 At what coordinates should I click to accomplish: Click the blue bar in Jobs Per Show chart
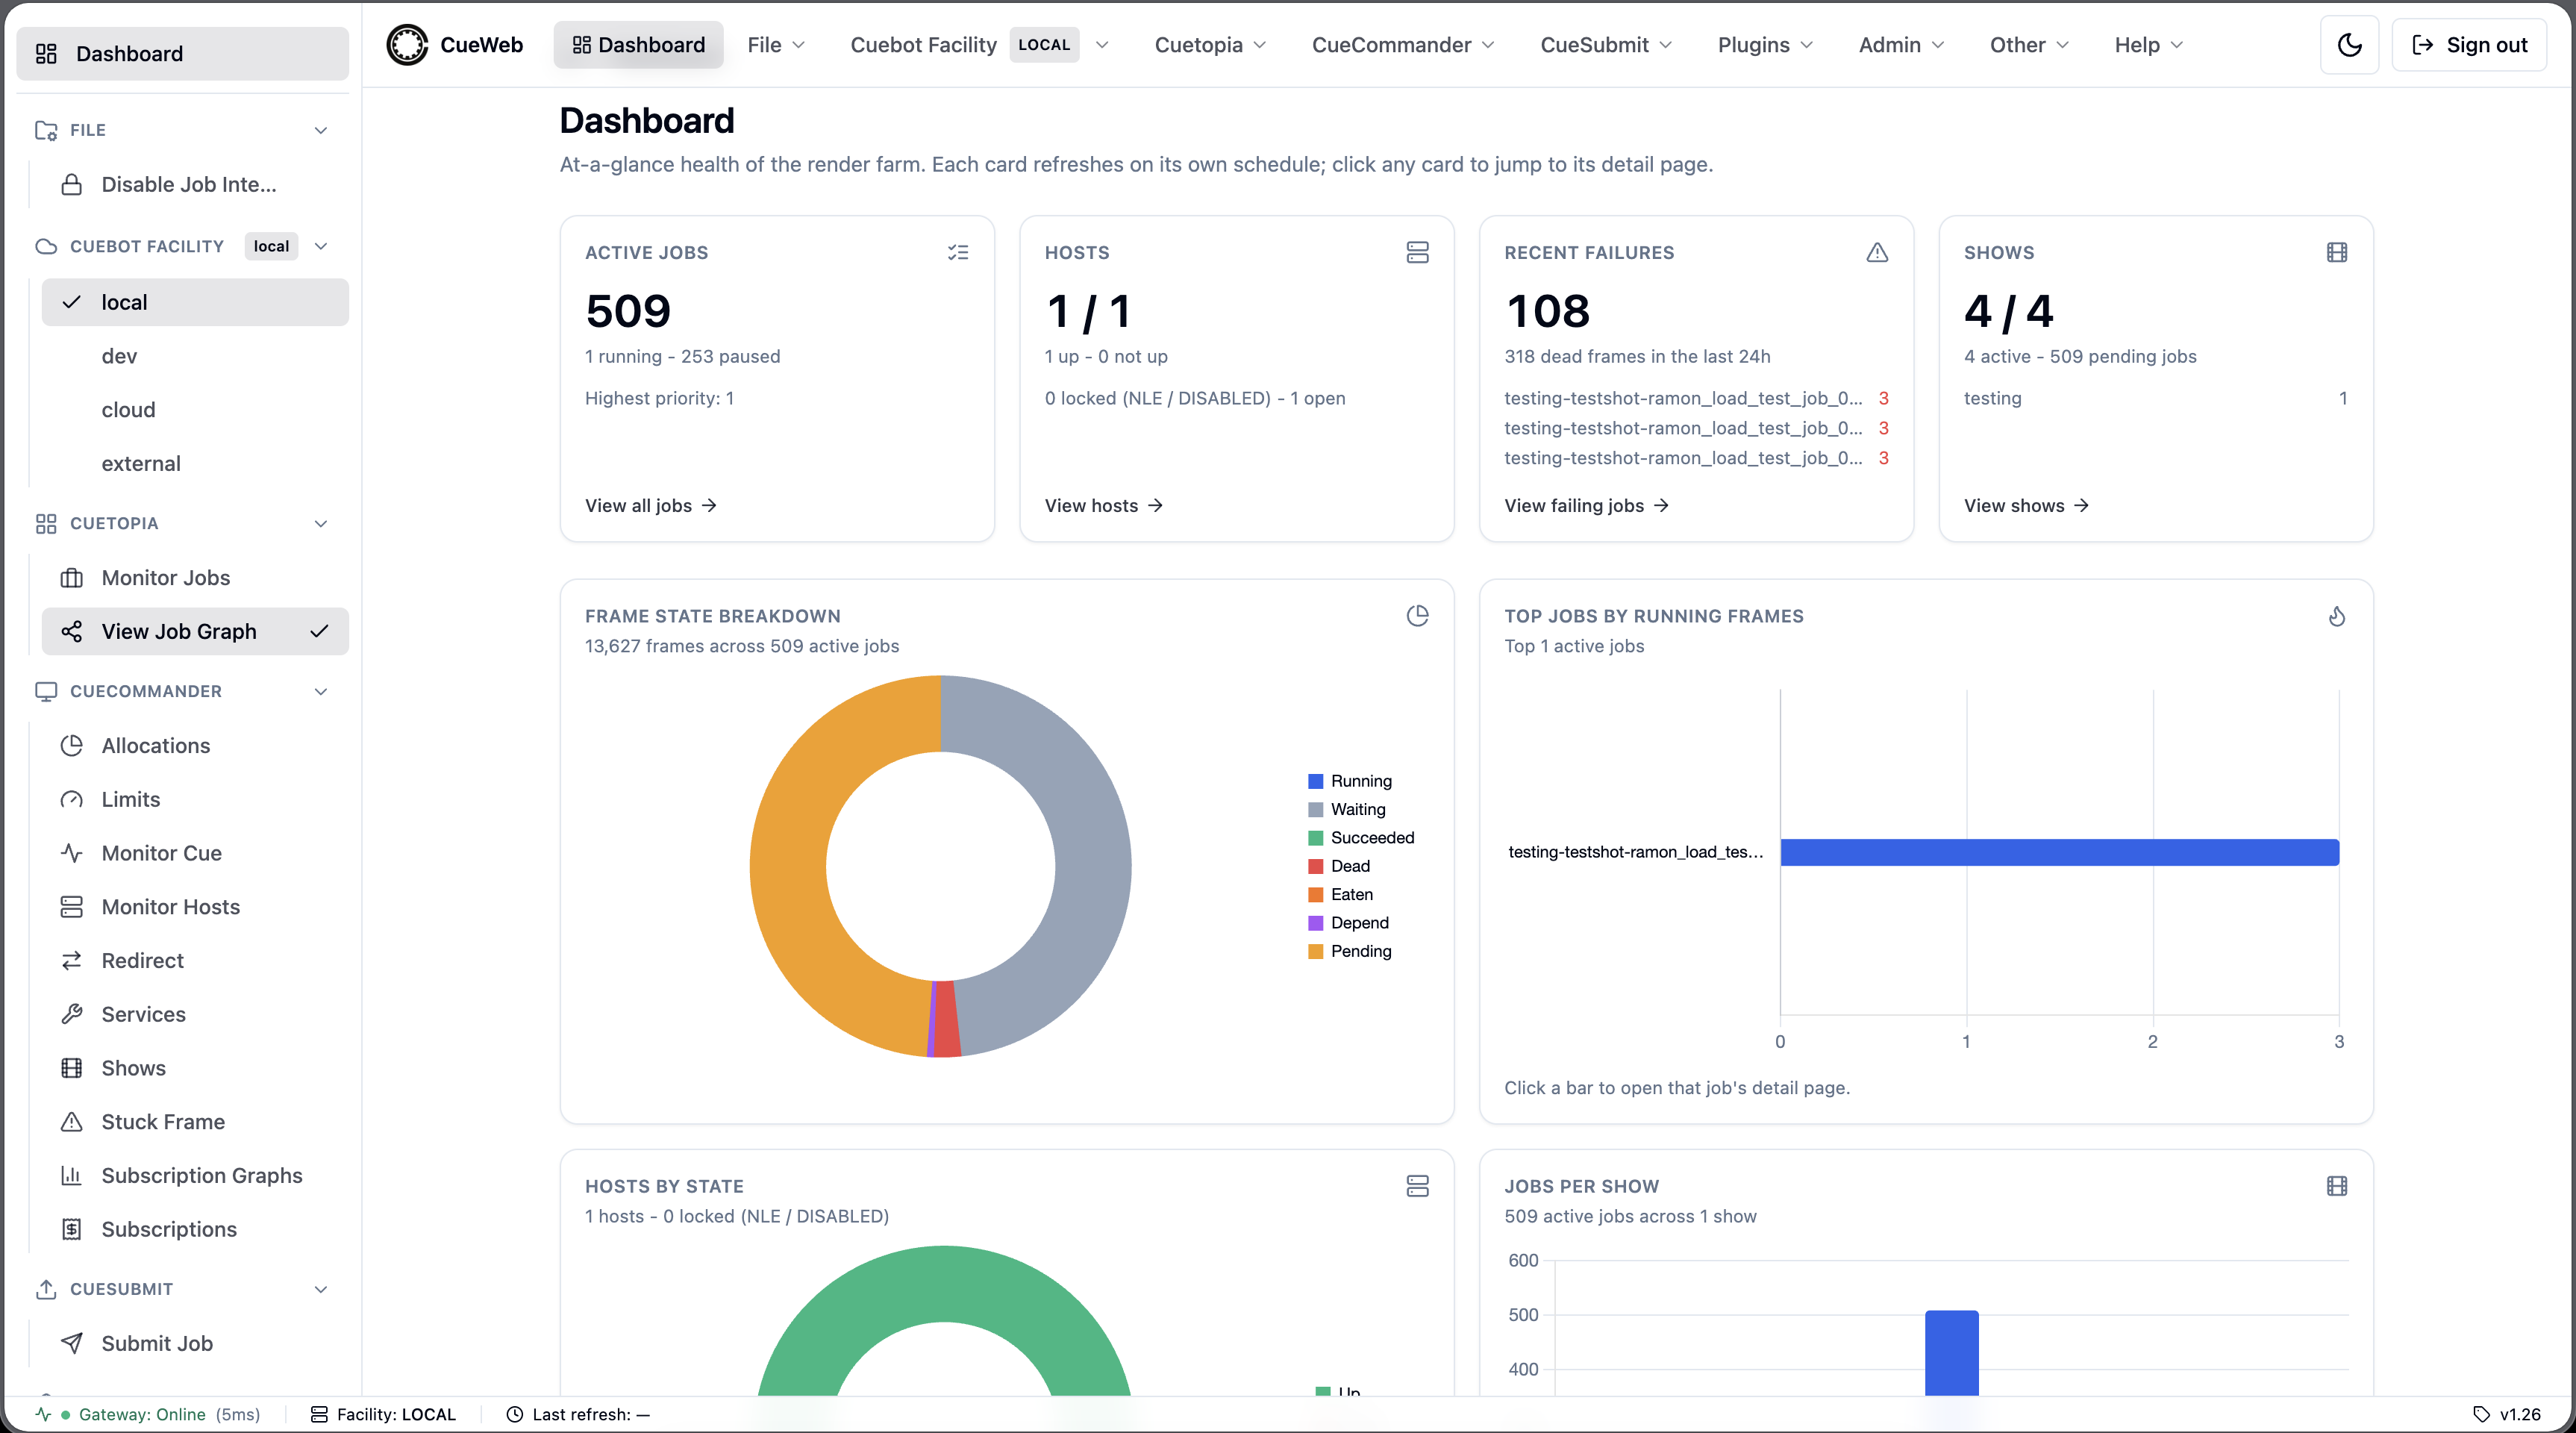[1952, 1352]
